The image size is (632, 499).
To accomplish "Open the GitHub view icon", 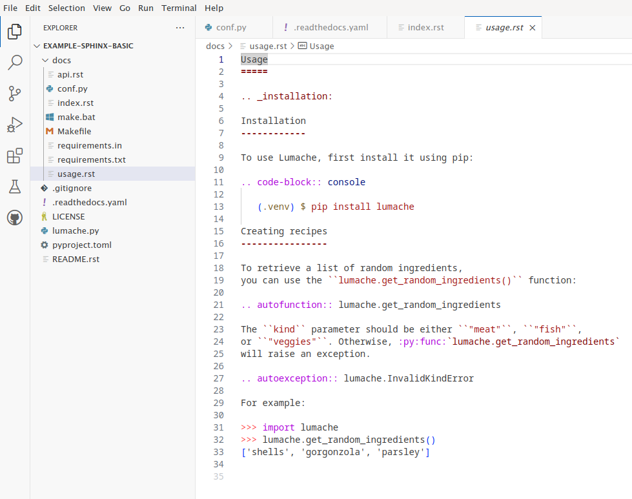I will [15, 218].
